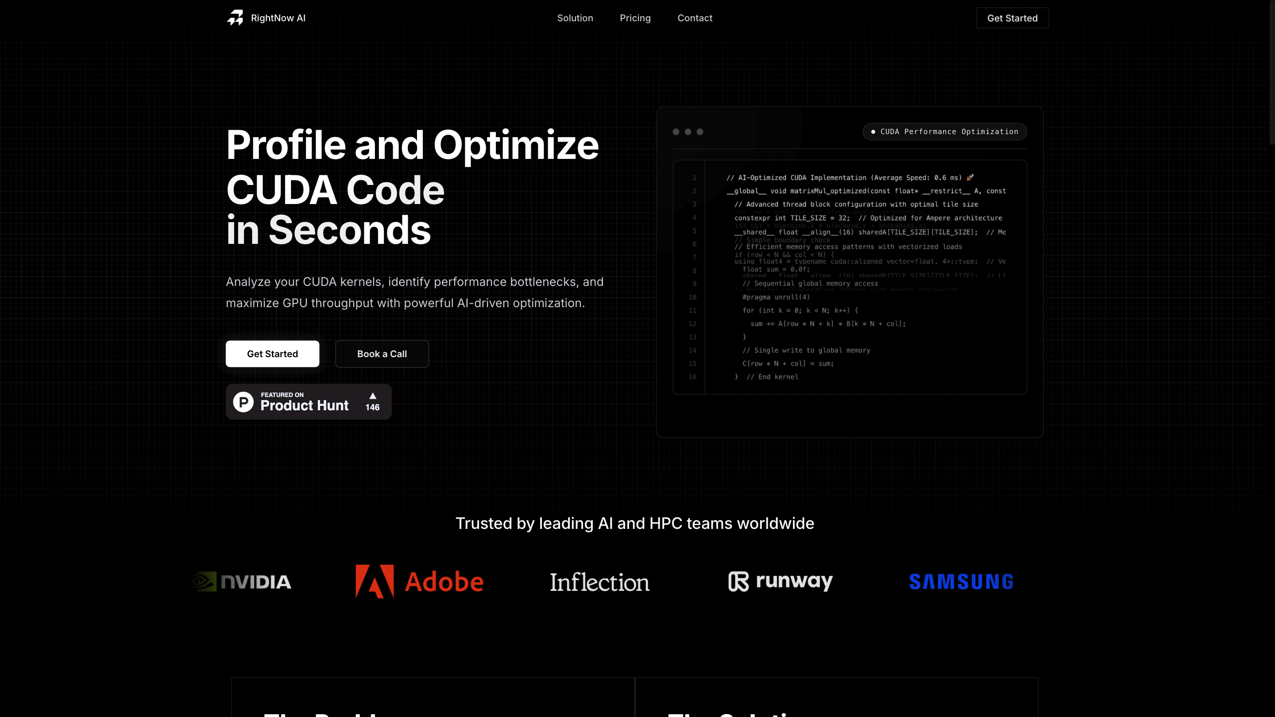Click the CUDA Performance Optimization badge
Viewport: 1275px width, 717px height.
pyautogui.click(x=944, y=131)
